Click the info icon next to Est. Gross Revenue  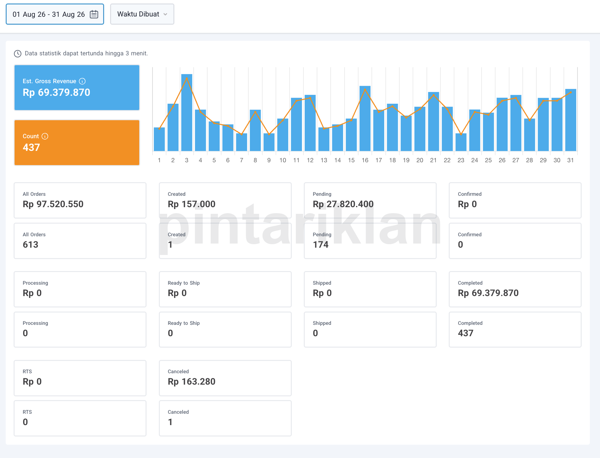pyautogui.click(x=82, y=81)
